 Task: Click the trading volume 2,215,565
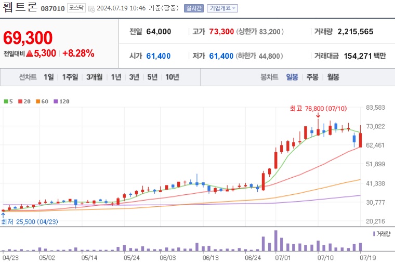pyautogui.click(x=355, y=32)
